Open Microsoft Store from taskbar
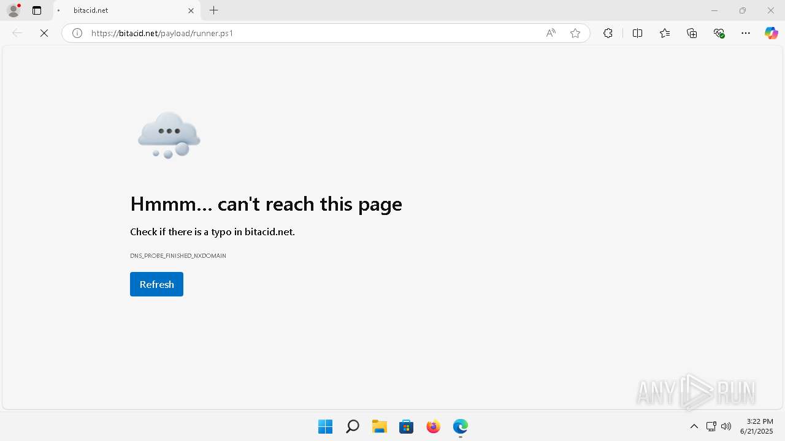This screenshot has width=785, height=441. [406, 426]
